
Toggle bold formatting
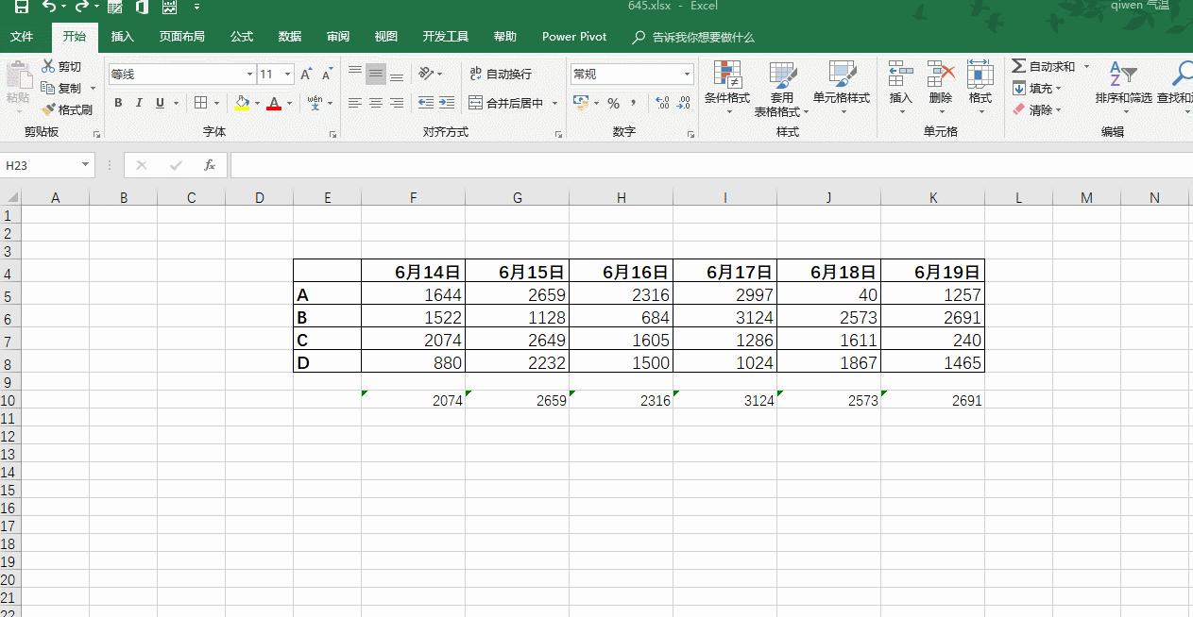click(118, 103)
